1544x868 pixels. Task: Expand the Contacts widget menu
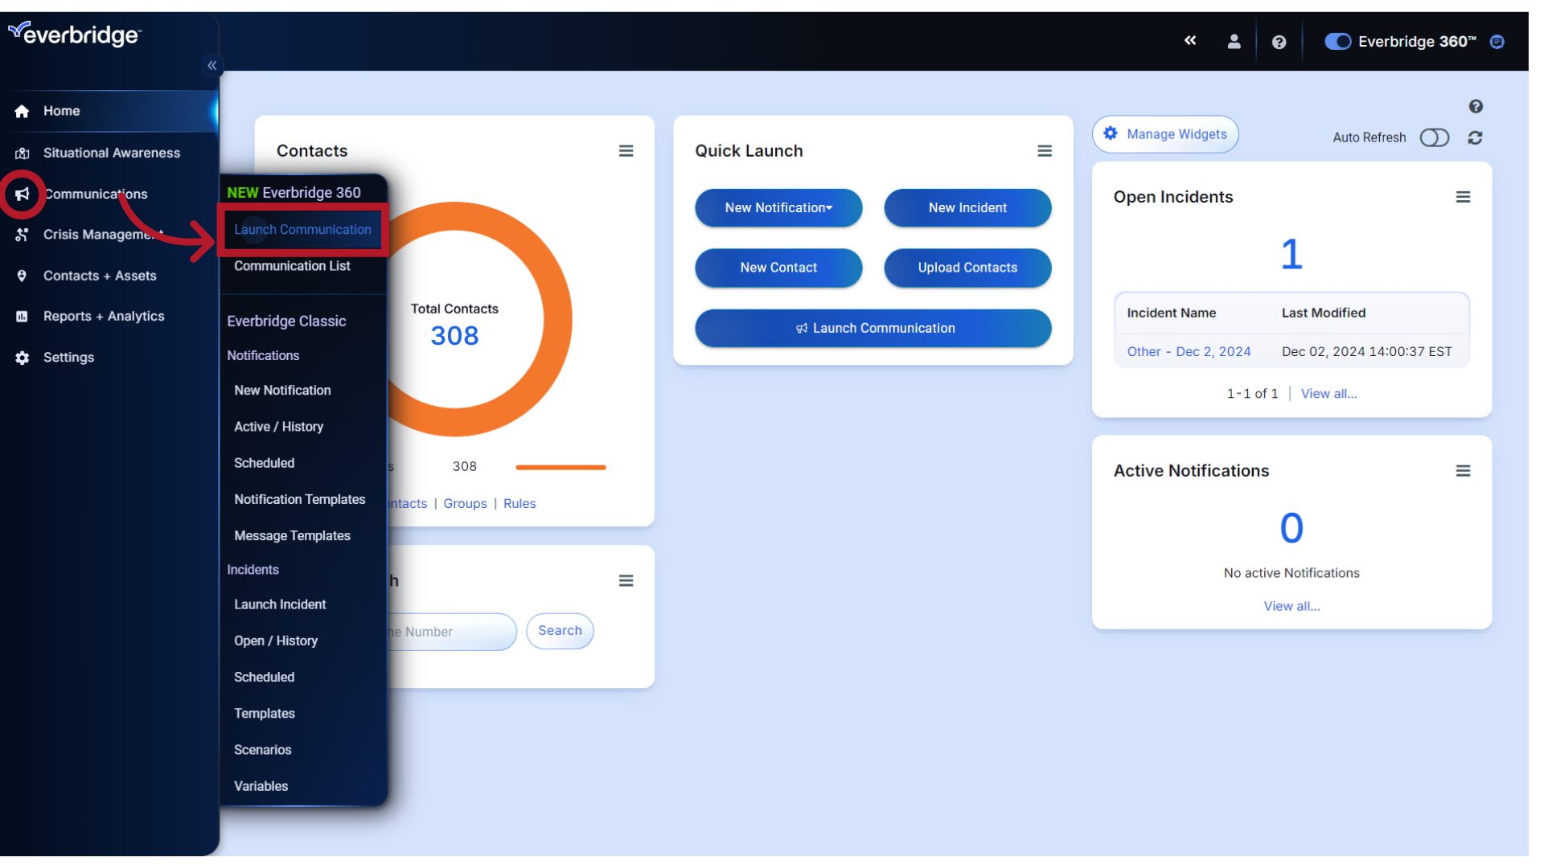tap(626, 150)
